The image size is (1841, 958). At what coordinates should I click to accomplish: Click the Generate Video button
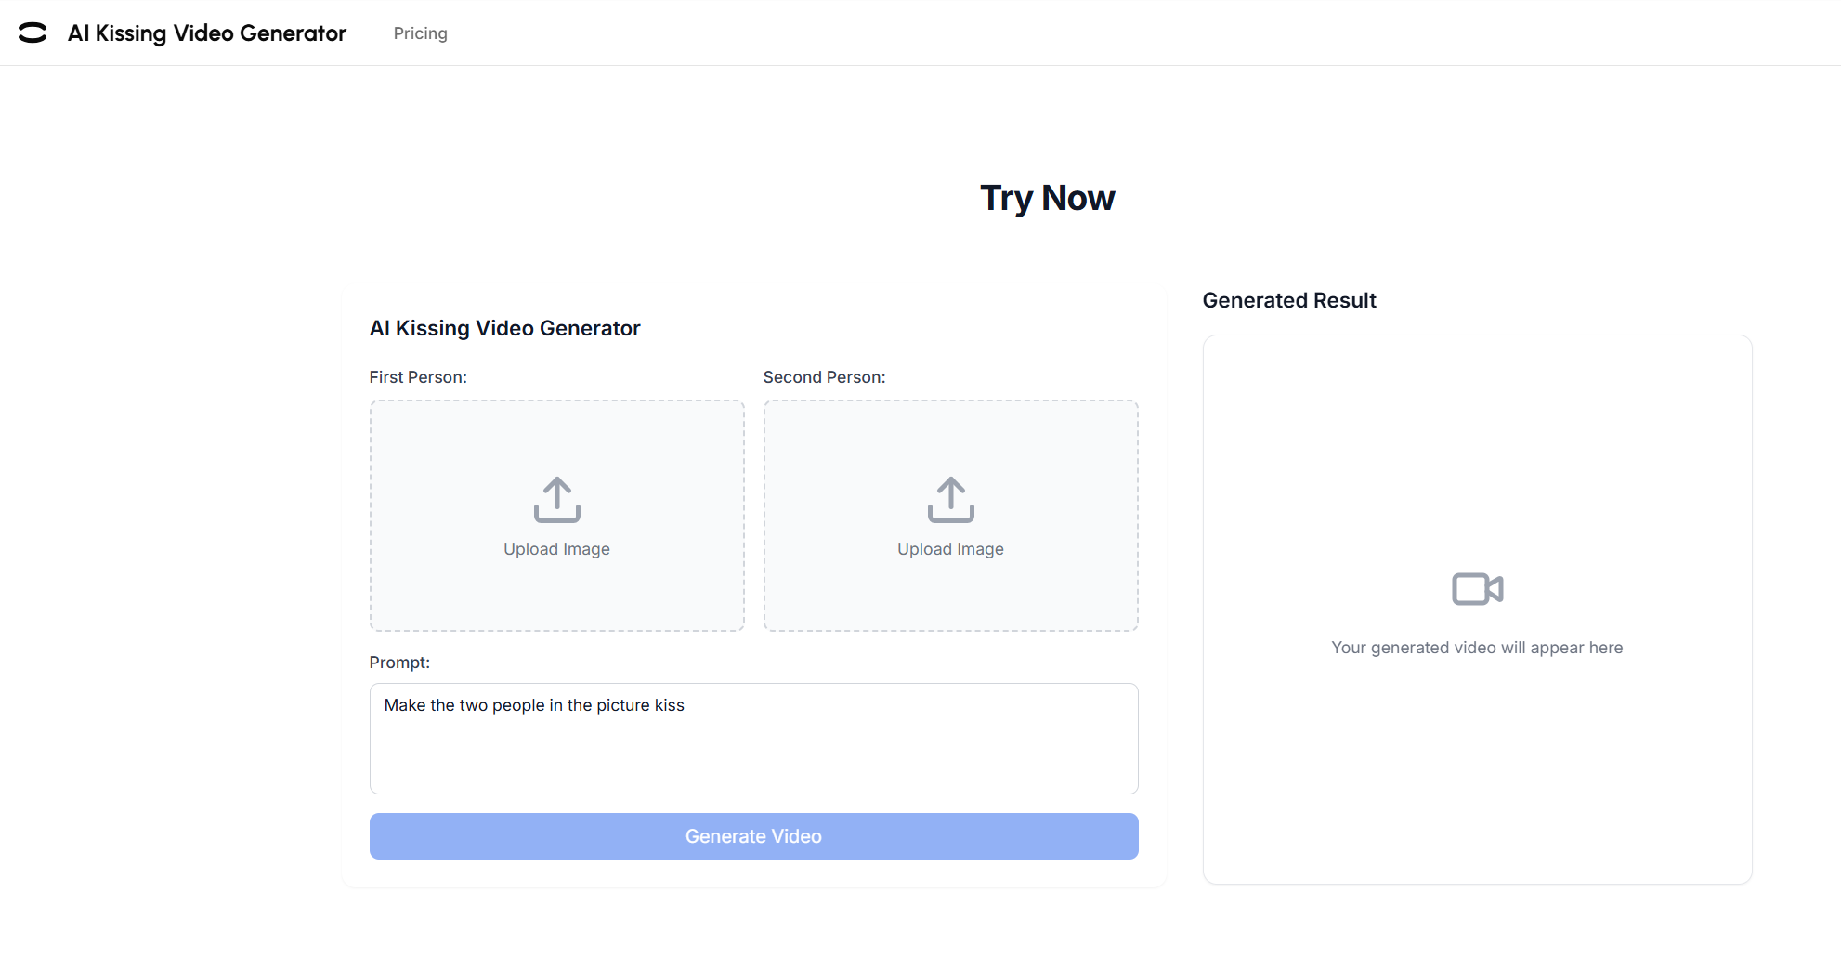click(752, 835)
